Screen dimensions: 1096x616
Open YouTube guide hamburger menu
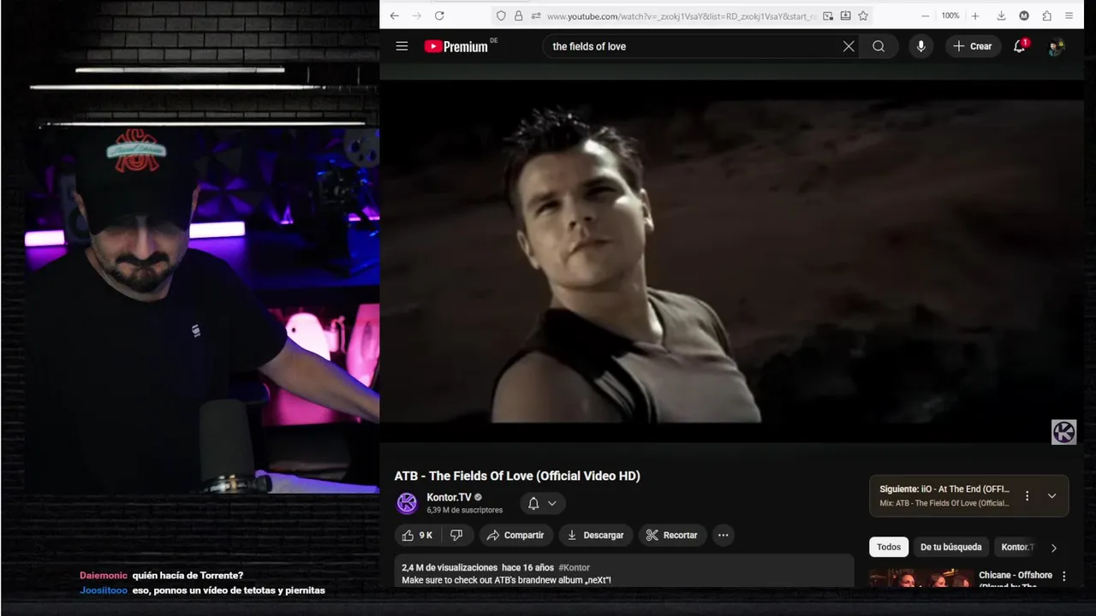point(402,46)
